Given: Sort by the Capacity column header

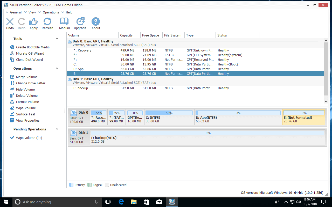Looking at the screenshot, I should click(129, 35).
